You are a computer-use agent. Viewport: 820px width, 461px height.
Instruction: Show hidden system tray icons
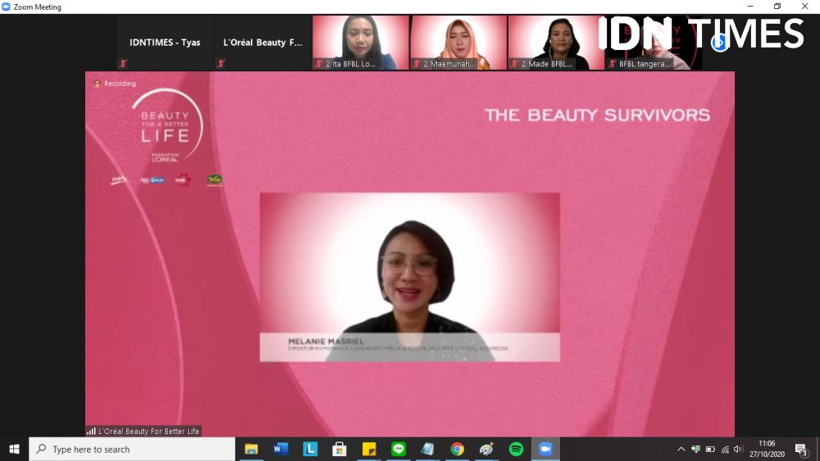681,449
